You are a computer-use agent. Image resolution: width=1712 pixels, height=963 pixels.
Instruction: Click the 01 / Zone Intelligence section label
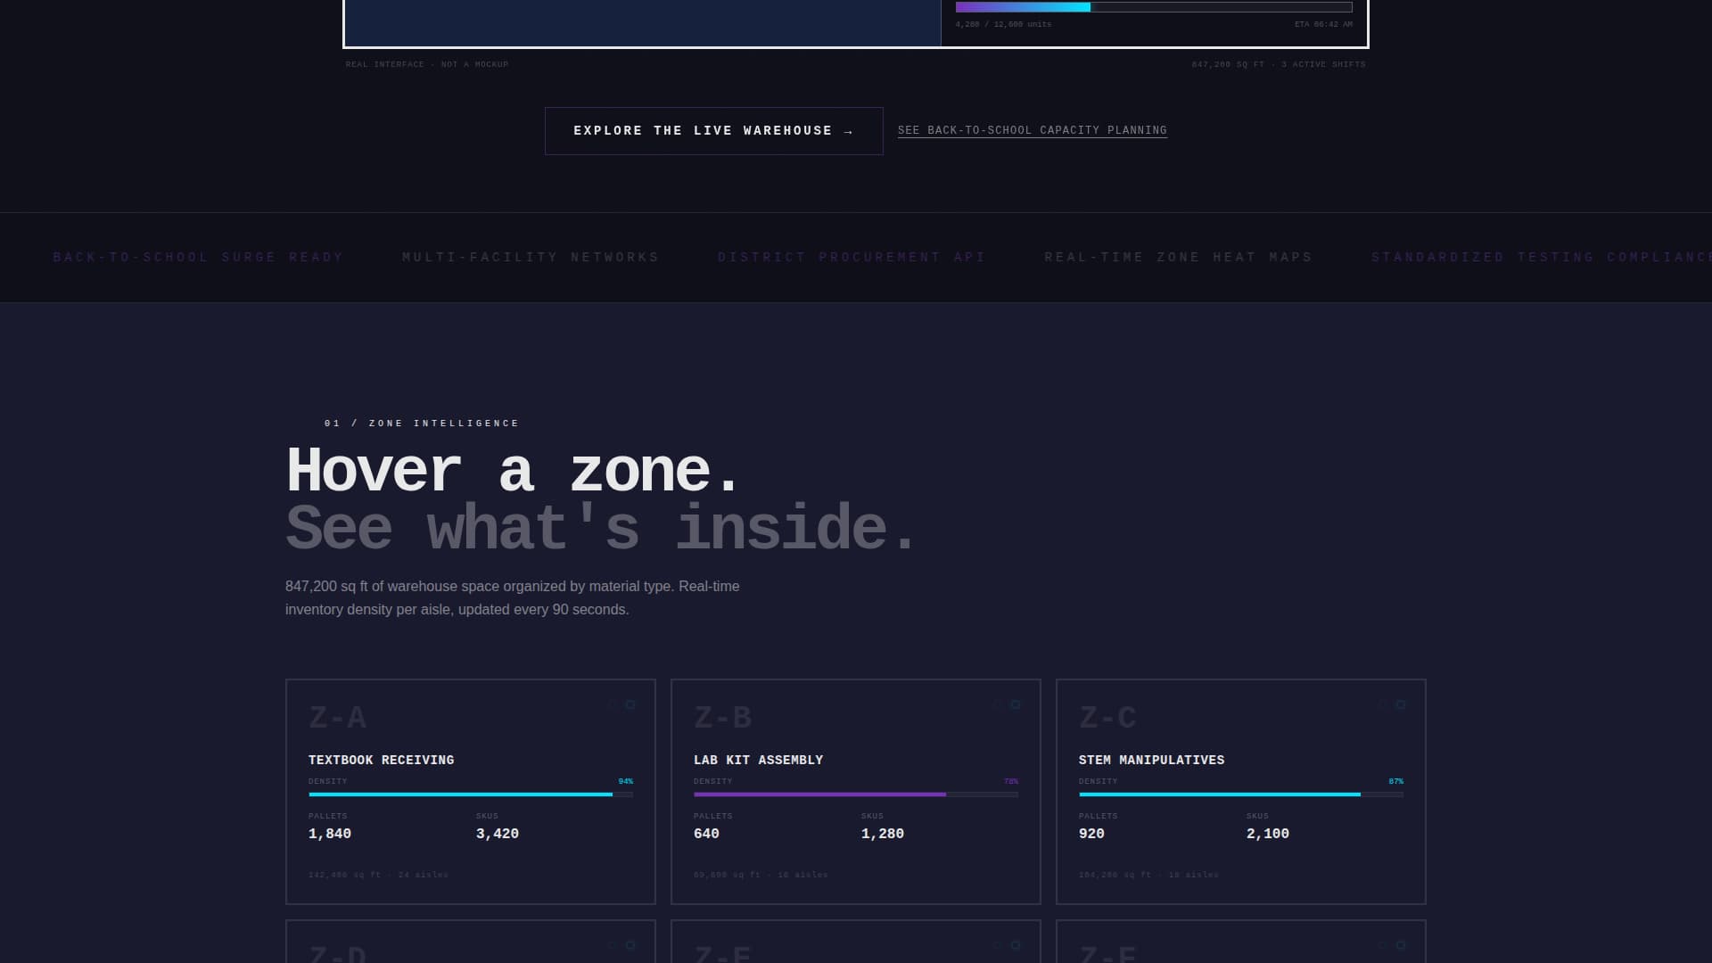(422, 424)
